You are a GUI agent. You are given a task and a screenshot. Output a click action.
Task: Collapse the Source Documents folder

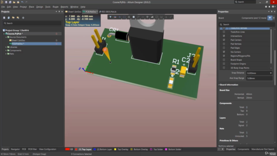tap(6, 37)
